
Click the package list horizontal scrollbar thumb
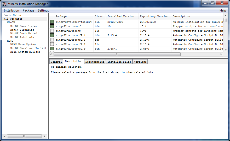click(117, 55)
